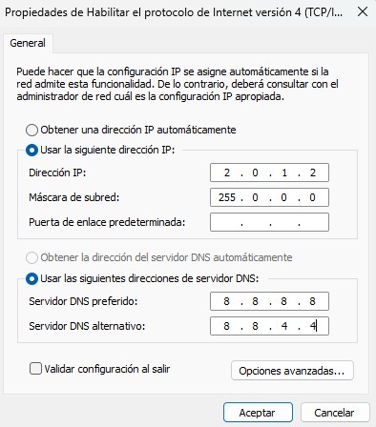
Task: Click the Cancelar button
Action: [x=335, y=413]
